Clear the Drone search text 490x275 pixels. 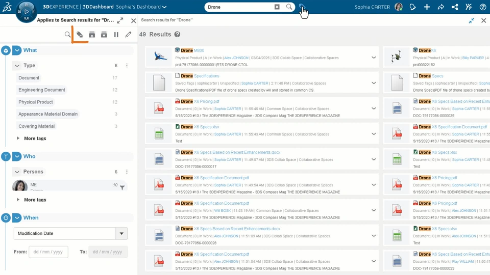pos(277,7)
